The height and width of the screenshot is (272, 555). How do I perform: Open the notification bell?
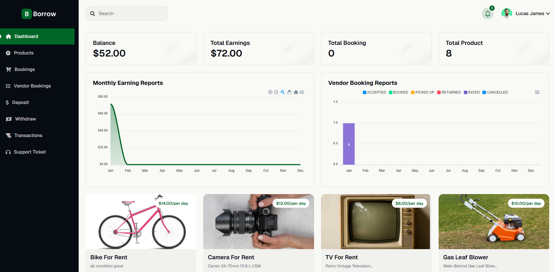coord(488,14)
